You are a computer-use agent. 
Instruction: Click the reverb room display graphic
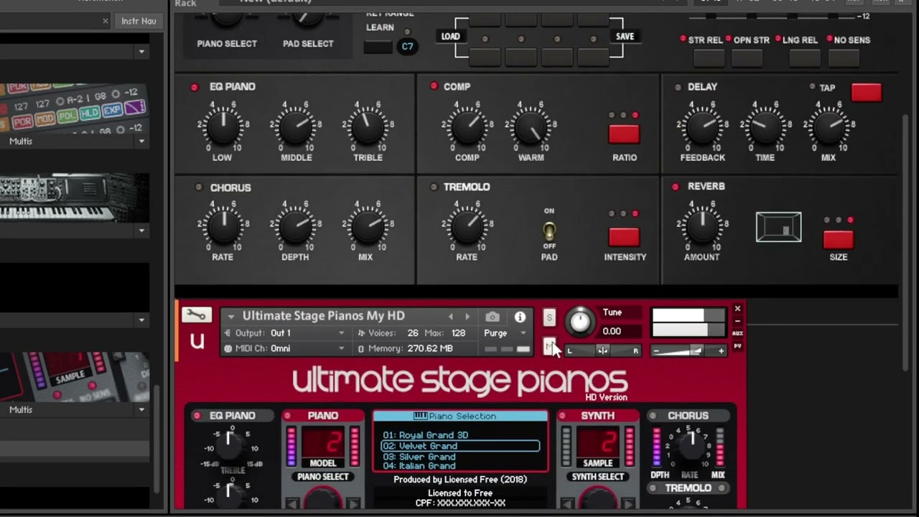[778, 227]
